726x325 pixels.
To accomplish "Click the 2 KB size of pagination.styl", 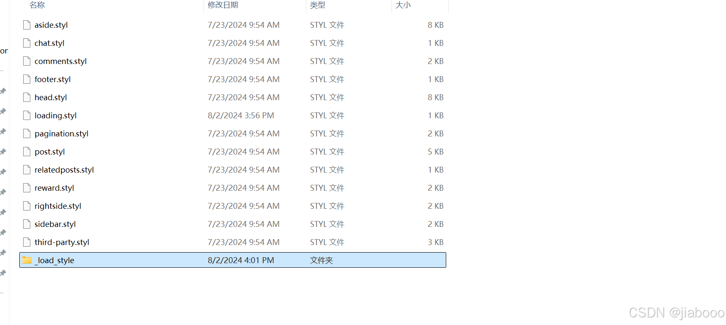I will 436,133.
